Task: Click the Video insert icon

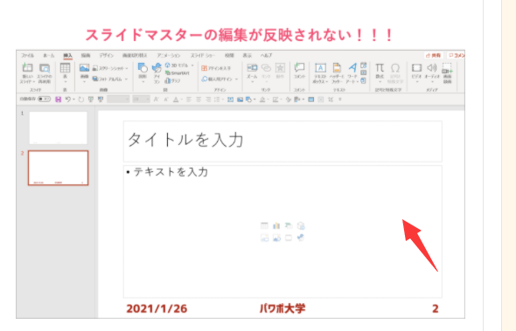Action: tap(416, 68)
